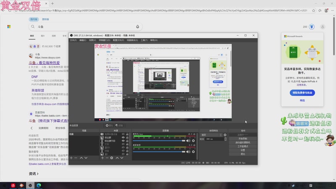336x189 pixels.
Task: Open OBS 设置 button
Action: coord(243,150)
